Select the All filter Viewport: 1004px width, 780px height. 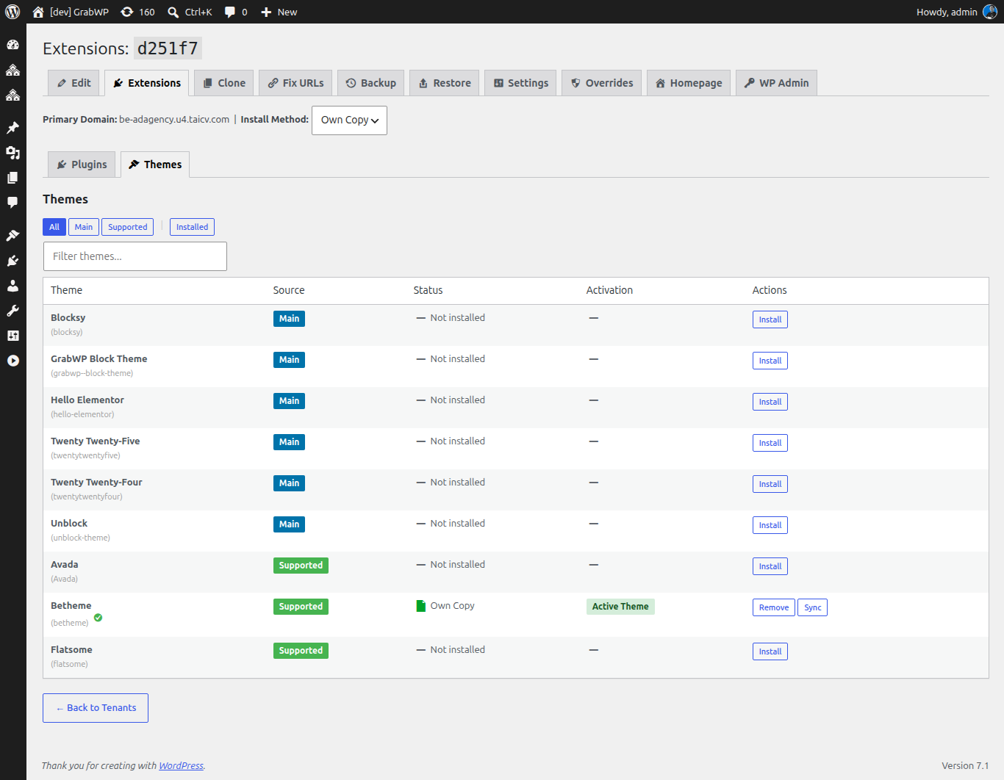coord(54,227)
